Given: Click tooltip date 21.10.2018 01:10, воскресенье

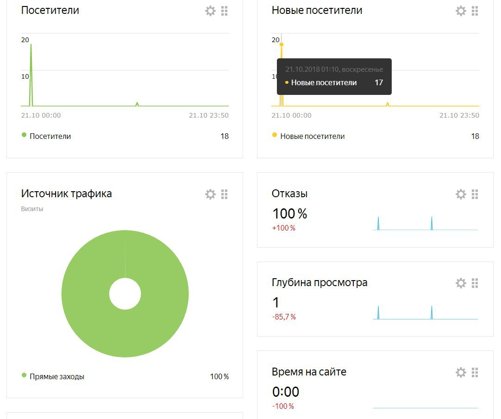Looking at the screenshot, I should (334, 69).
